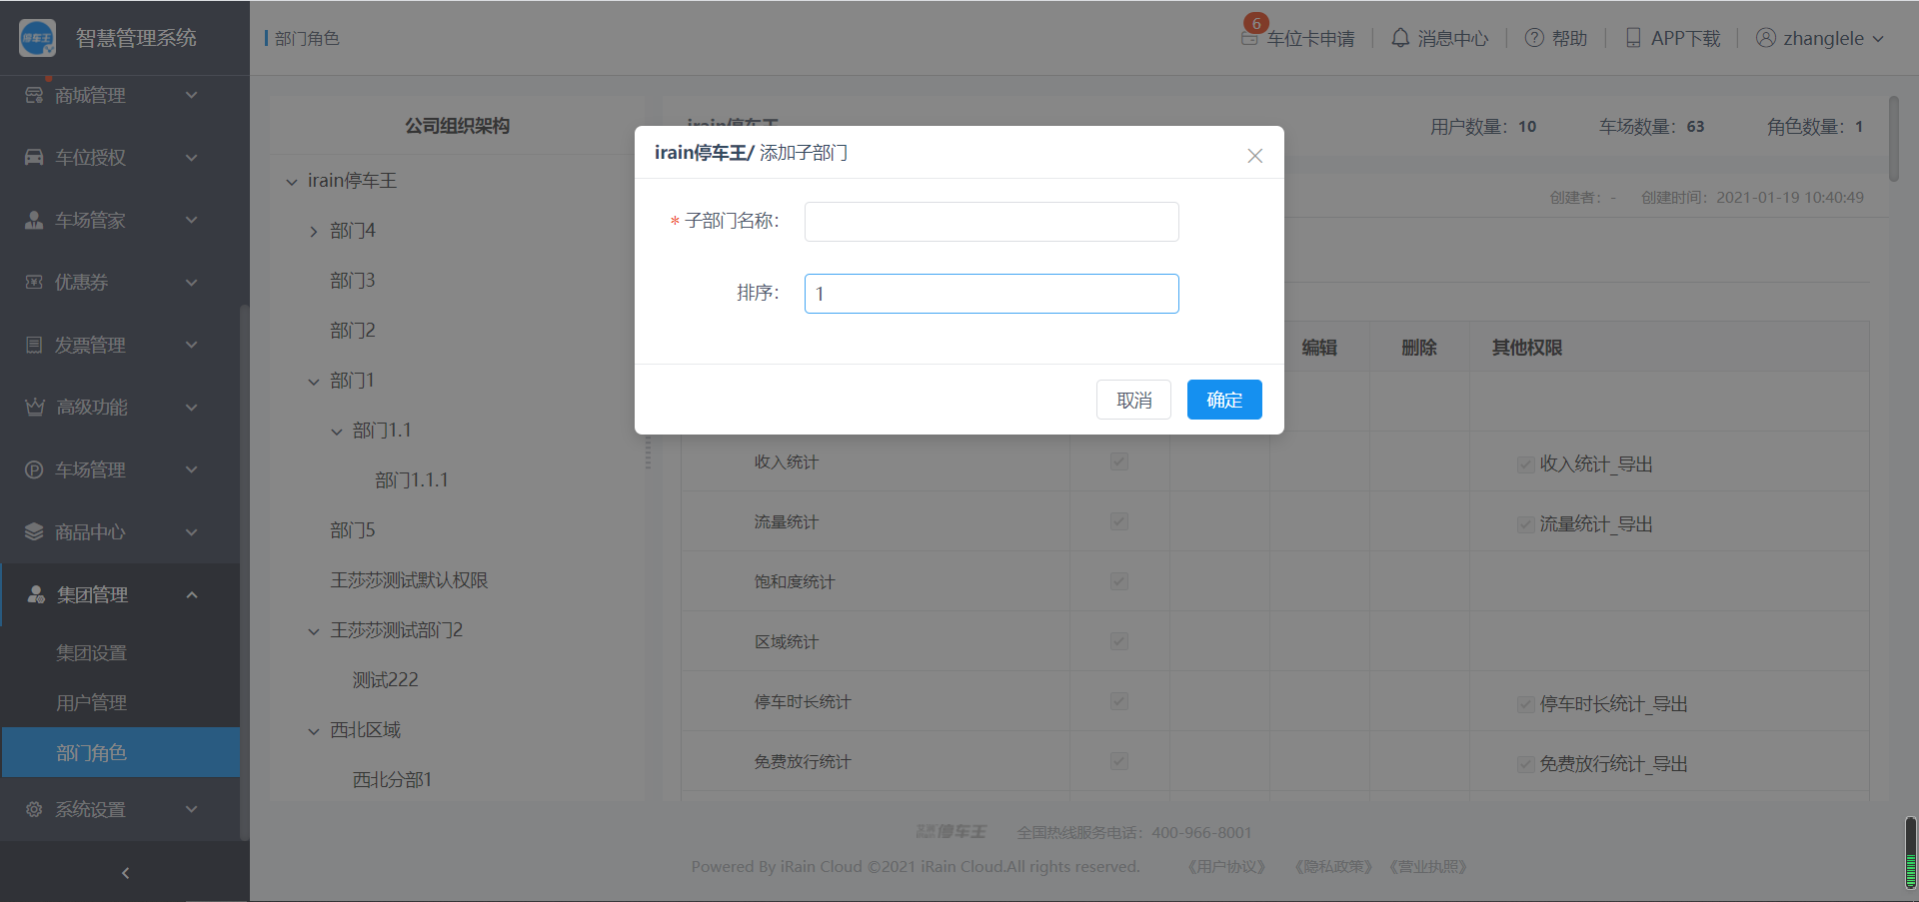Viewport: 1919px width, 902px height.
Task: Click the 商品中心 layers icon
Action: tap(34, 531)
